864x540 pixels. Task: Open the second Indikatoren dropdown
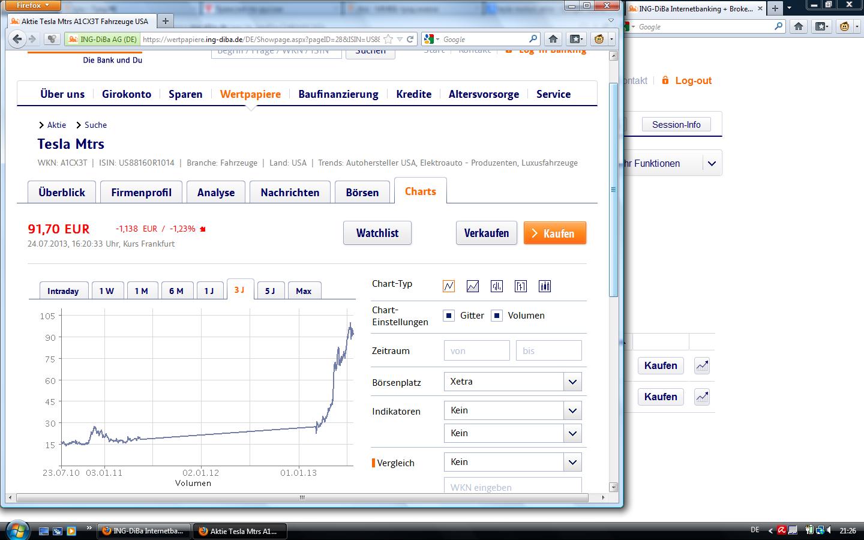pyautogui.click(x=512, y=433)
